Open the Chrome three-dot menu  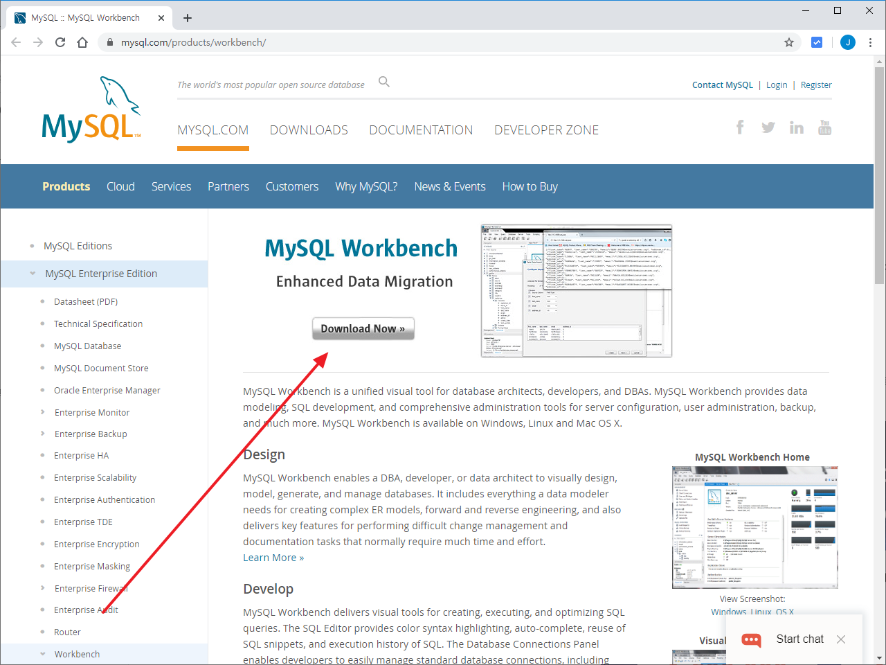[870, 42]
